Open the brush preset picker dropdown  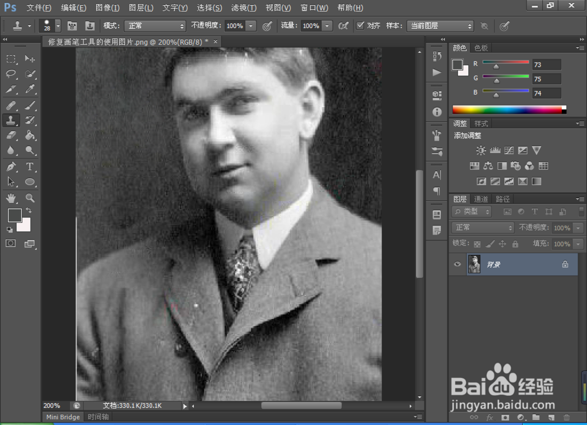58,26
